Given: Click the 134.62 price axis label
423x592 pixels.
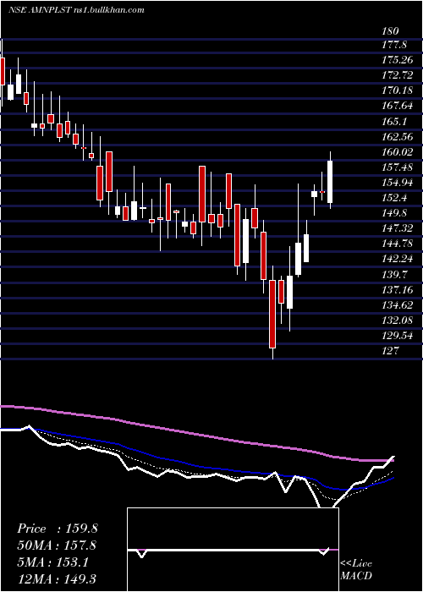Looking at the screenshot, I should coord(398,305).
